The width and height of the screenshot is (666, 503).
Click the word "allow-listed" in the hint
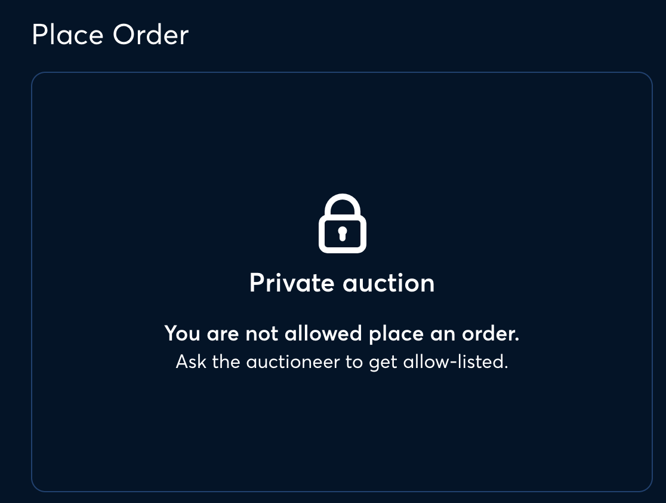point(455,362)
